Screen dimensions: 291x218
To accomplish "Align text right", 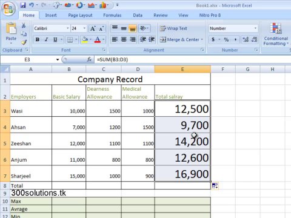I will point(133,39).
